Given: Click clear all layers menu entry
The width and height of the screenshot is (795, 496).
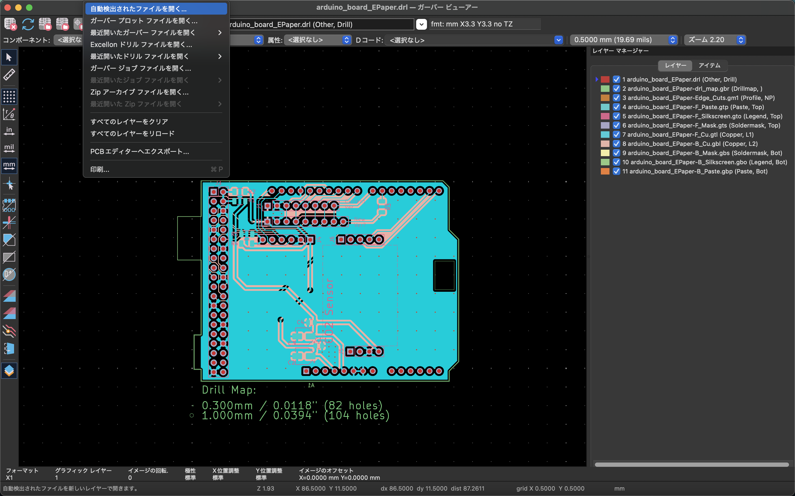Looking at the screenshot, I should (x=129, y=122).
